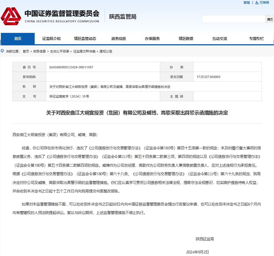This screenshot has width=274, height=256.
Task: Click document number 陕证监措施字〔2024〕35号
Action: click(x=69, y=96)
